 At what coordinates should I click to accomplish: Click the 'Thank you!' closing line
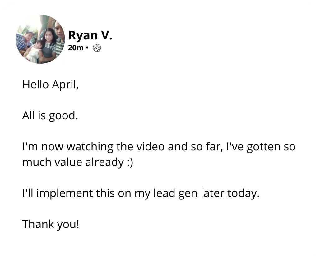tap(51, 224)
